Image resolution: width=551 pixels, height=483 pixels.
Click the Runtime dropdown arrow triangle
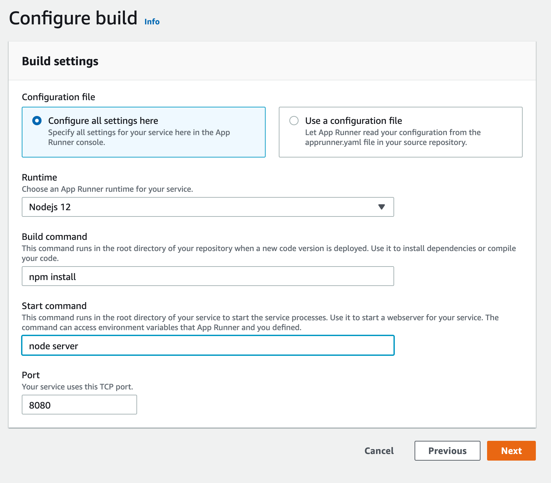(x=382, y=207)
